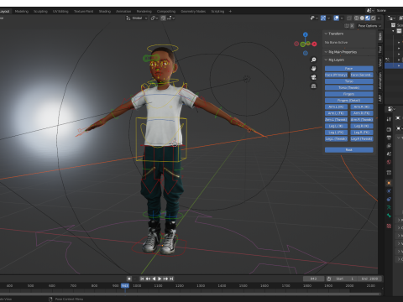Click the Start frame field
Screen dimensions: 403x302
[344, 279]
